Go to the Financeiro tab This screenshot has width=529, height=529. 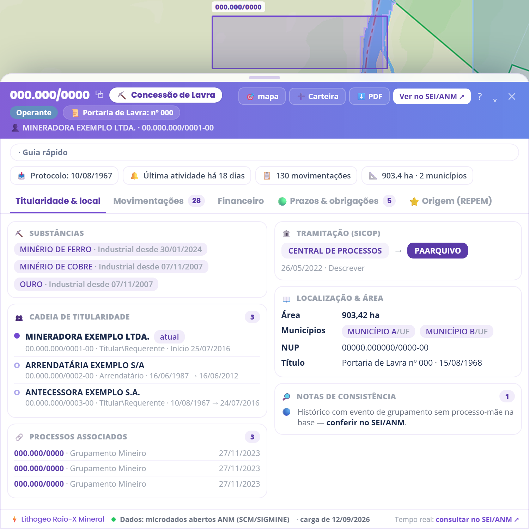click(x=241, y=201)
